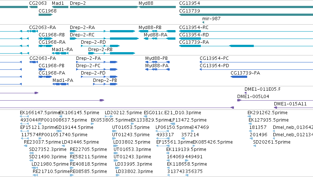Viewport: 313px width, 177px height.
Task: Select the CG2063-RA transcript label
Action: point(43,28)
